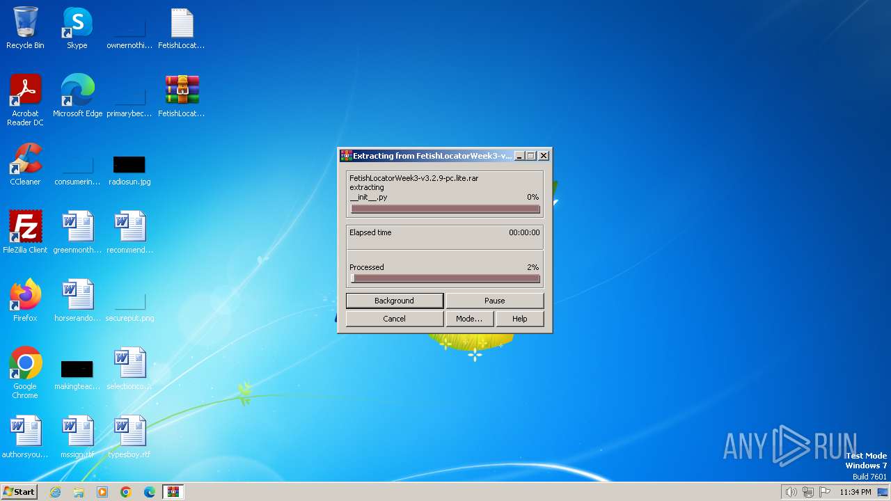This screenshot has width=891, height=501.
Task: Select the FetishLocat... text document icon
Action: [182, 29]
